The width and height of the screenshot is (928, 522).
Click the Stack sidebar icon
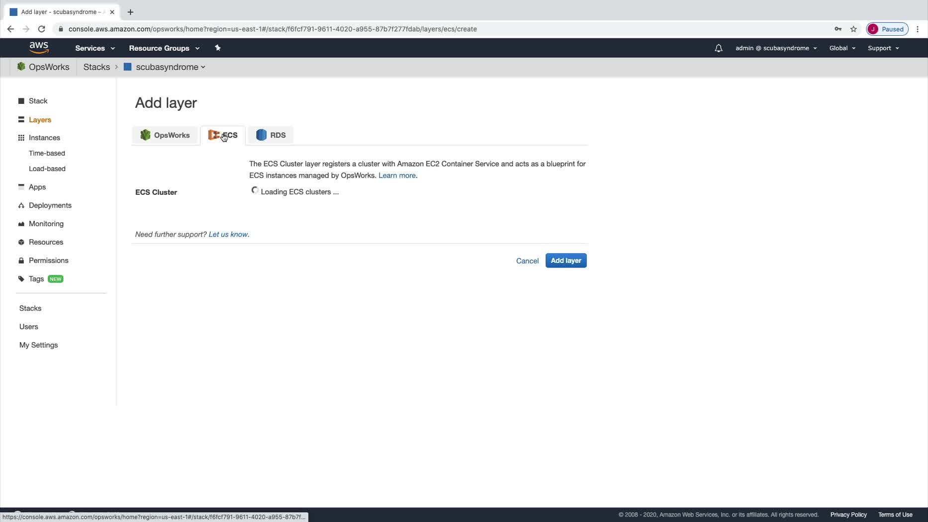(x=21, y=101)
